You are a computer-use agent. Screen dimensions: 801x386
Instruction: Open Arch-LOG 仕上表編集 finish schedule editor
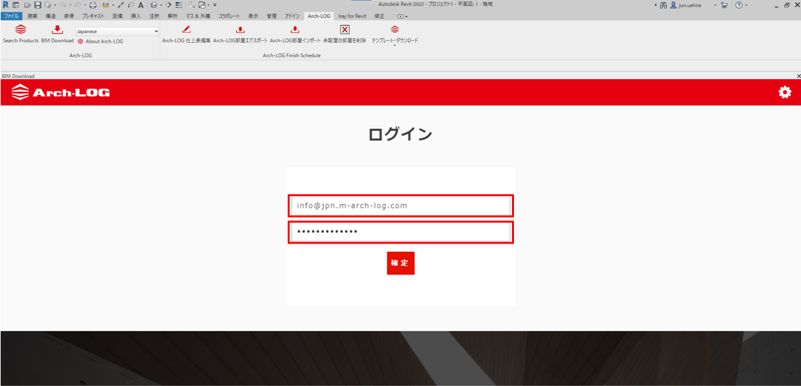point(186,34)
